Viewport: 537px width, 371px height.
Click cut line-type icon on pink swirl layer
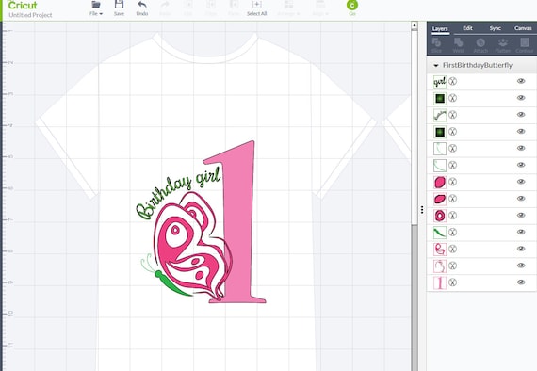453,250
